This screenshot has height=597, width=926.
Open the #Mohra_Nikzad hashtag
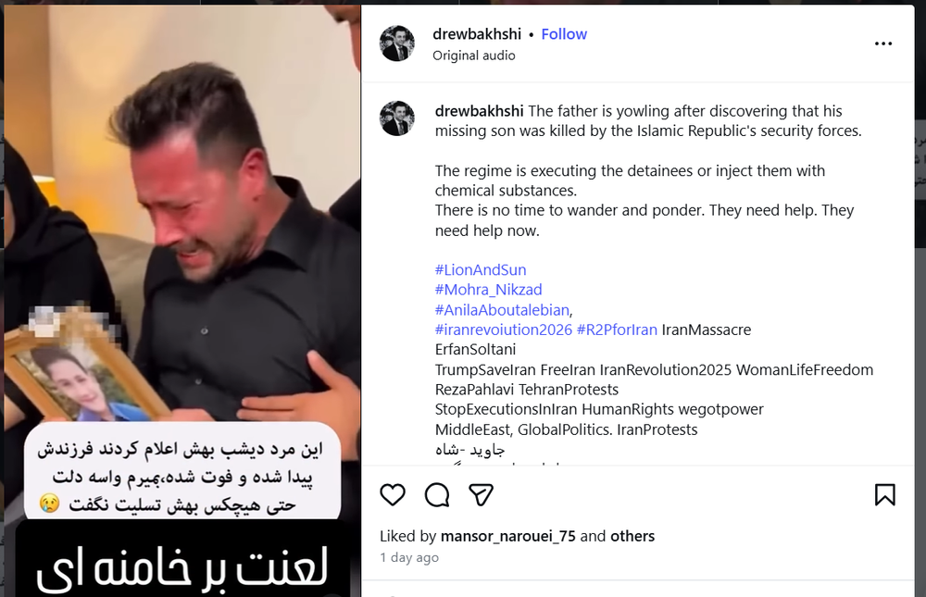click(488, 290)
